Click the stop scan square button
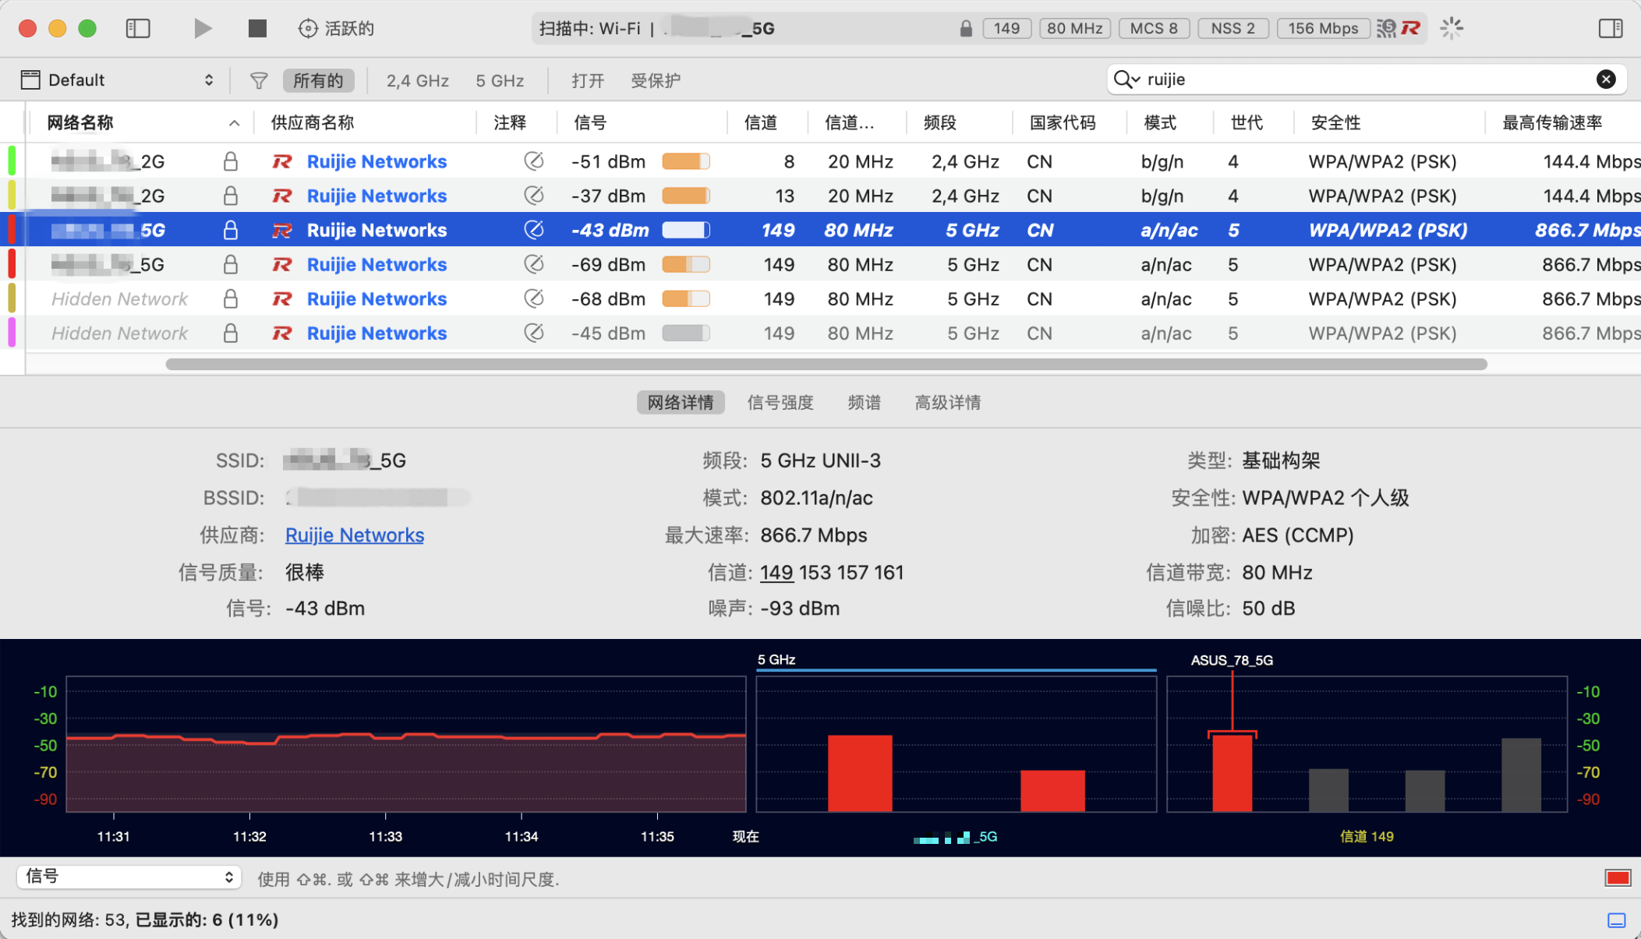1641x939 pixels. pos(257,29)
